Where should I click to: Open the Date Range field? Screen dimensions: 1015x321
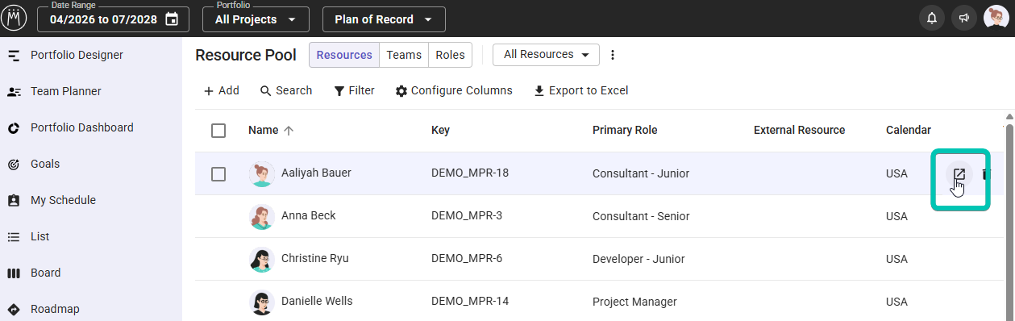[114, 19]
